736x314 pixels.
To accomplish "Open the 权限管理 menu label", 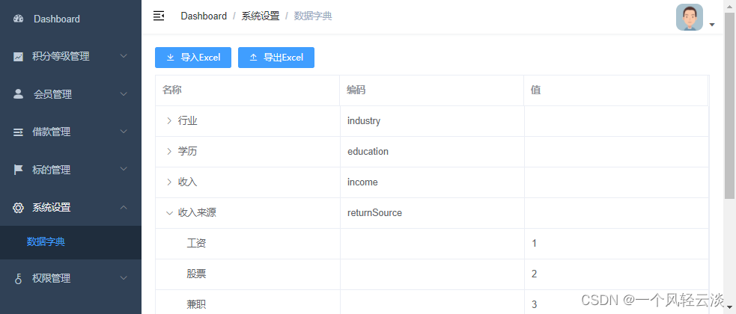I will [51, 278].
